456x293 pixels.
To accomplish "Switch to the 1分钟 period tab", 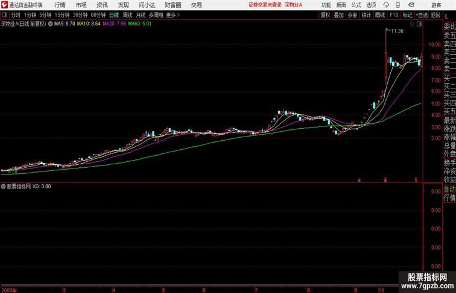I will [x=30, y=15].
